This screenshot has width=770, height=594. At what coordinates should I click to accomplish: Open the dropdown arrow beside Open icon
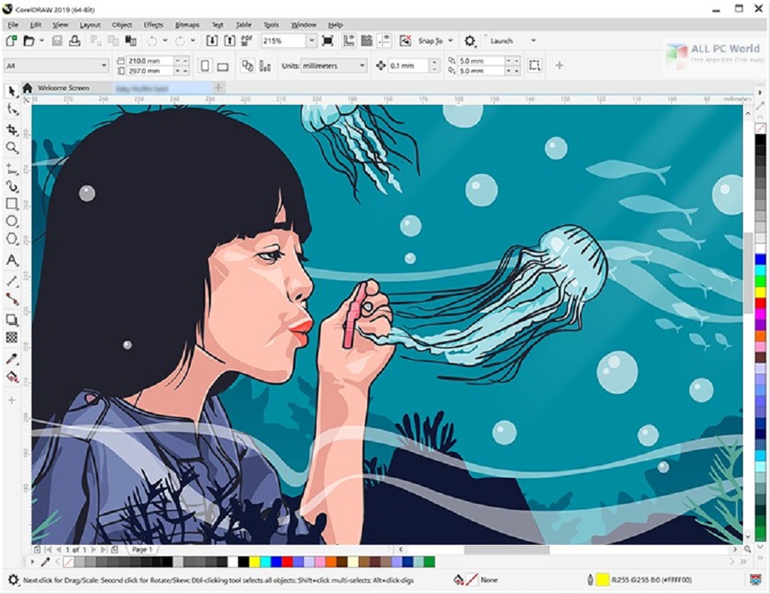click(42, 41)
